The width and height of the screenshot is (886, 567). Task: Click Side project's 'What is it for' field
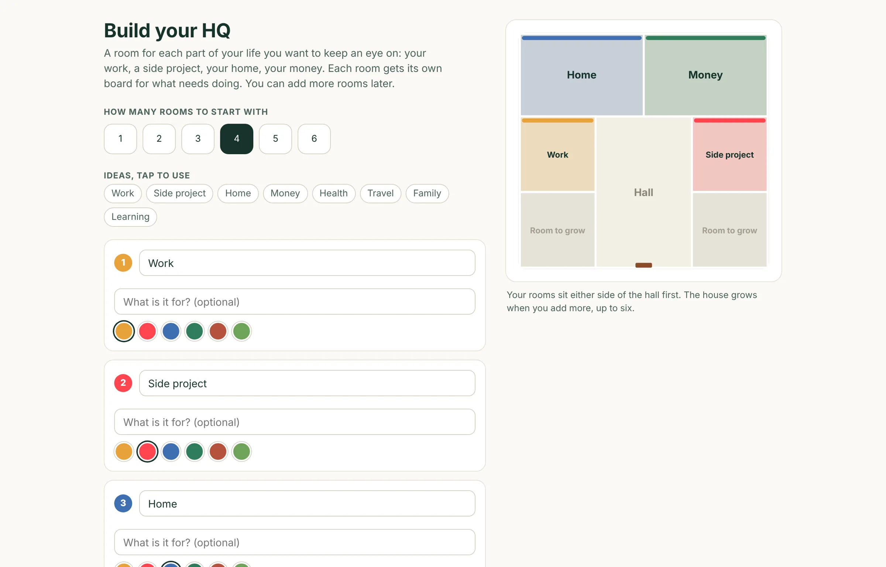coord(295,422)
